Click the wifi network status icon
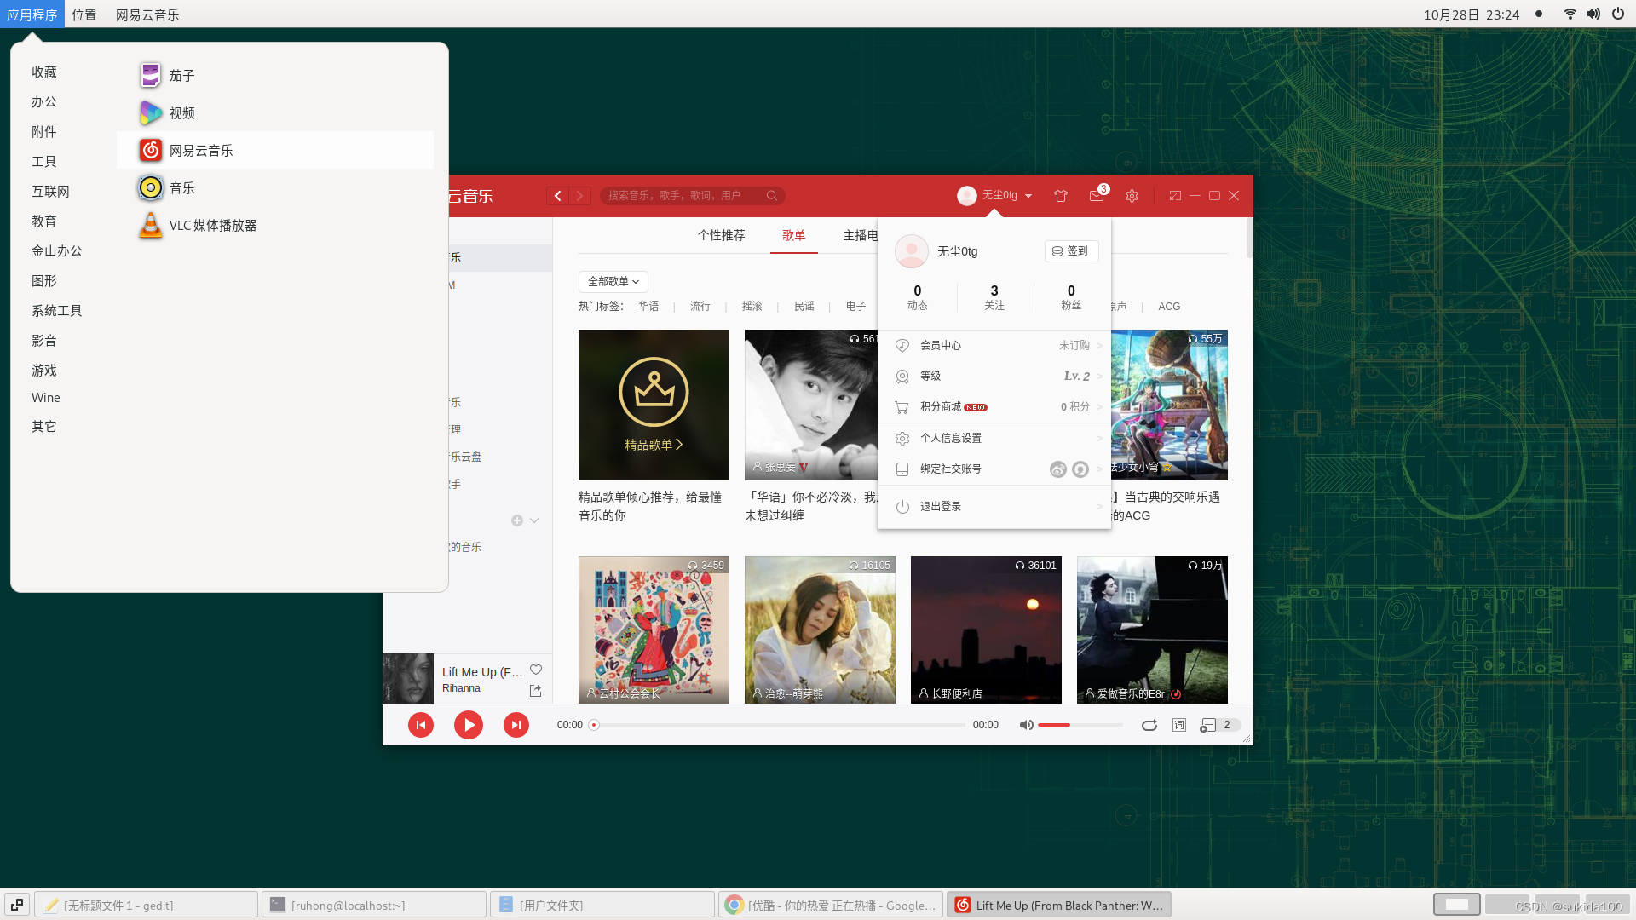1636x920 pixels. pos(1570,14)
